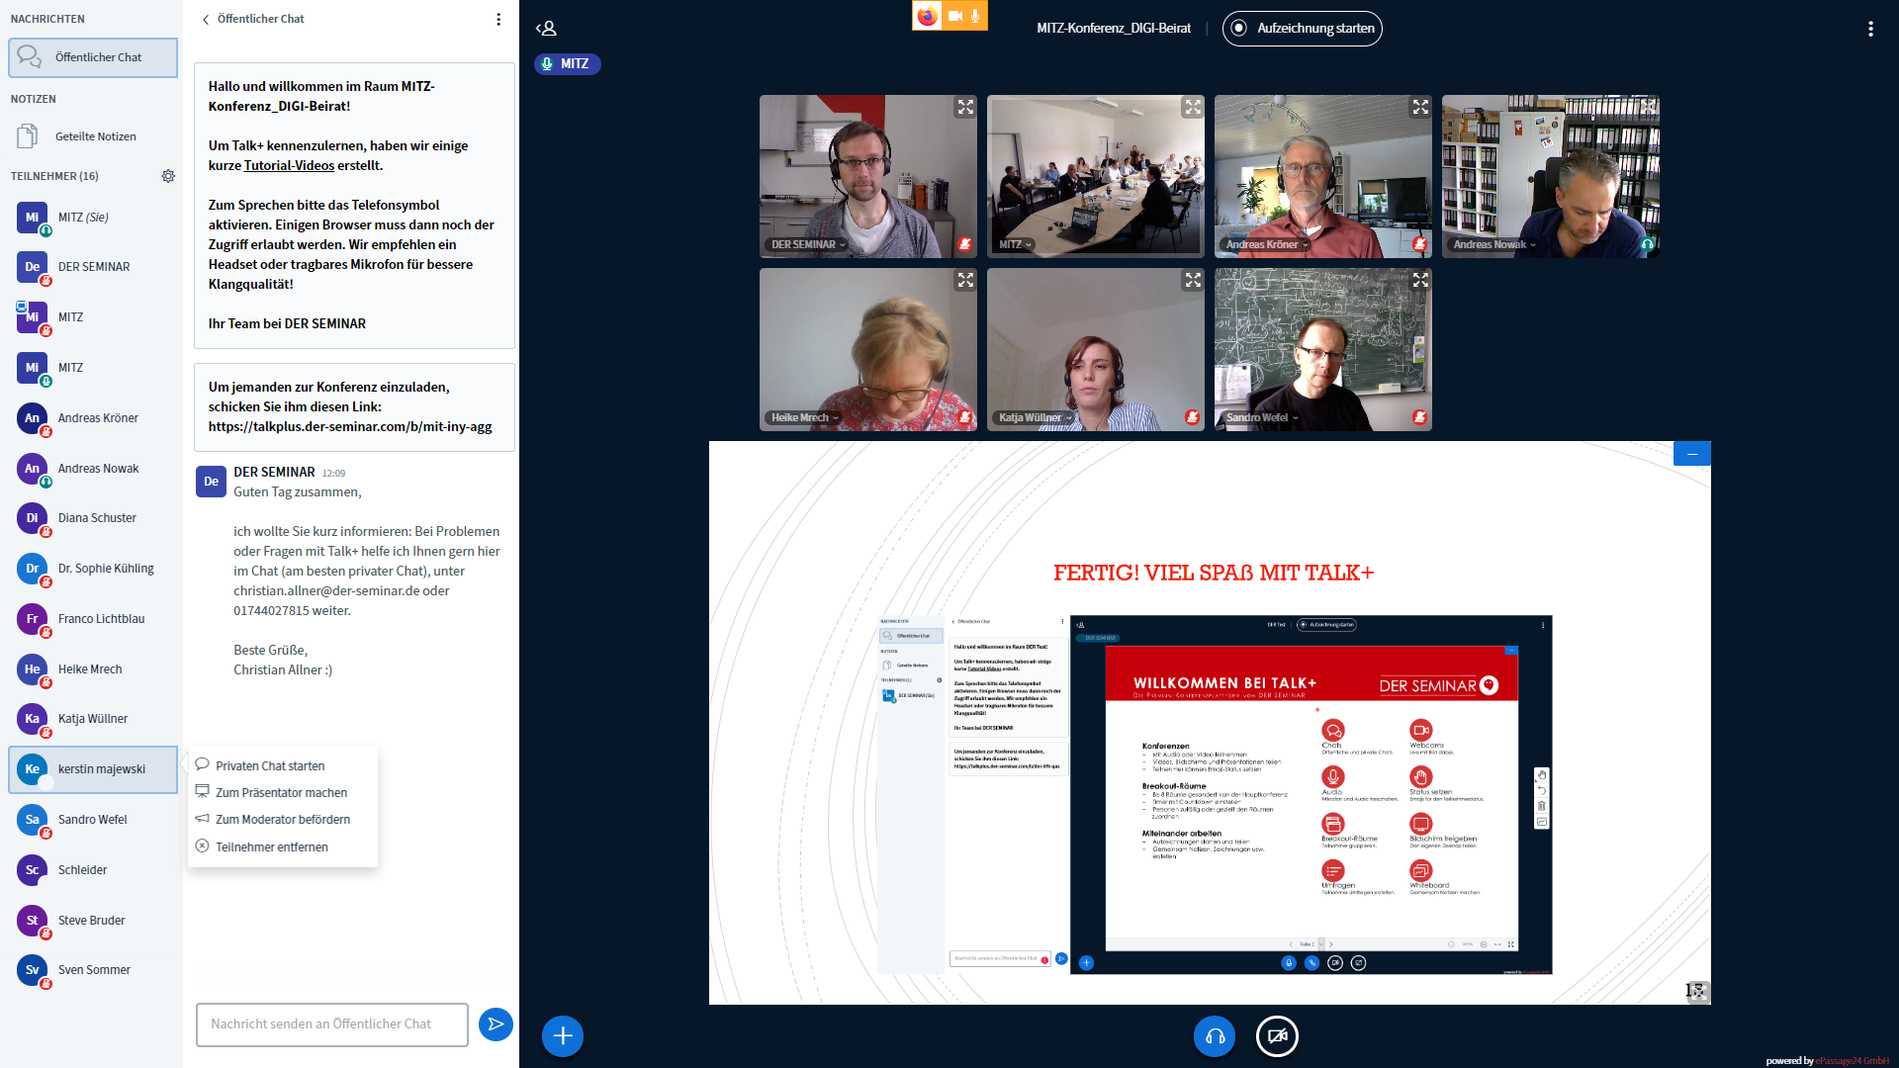Select participant Sandro Wefel in list

93,820
